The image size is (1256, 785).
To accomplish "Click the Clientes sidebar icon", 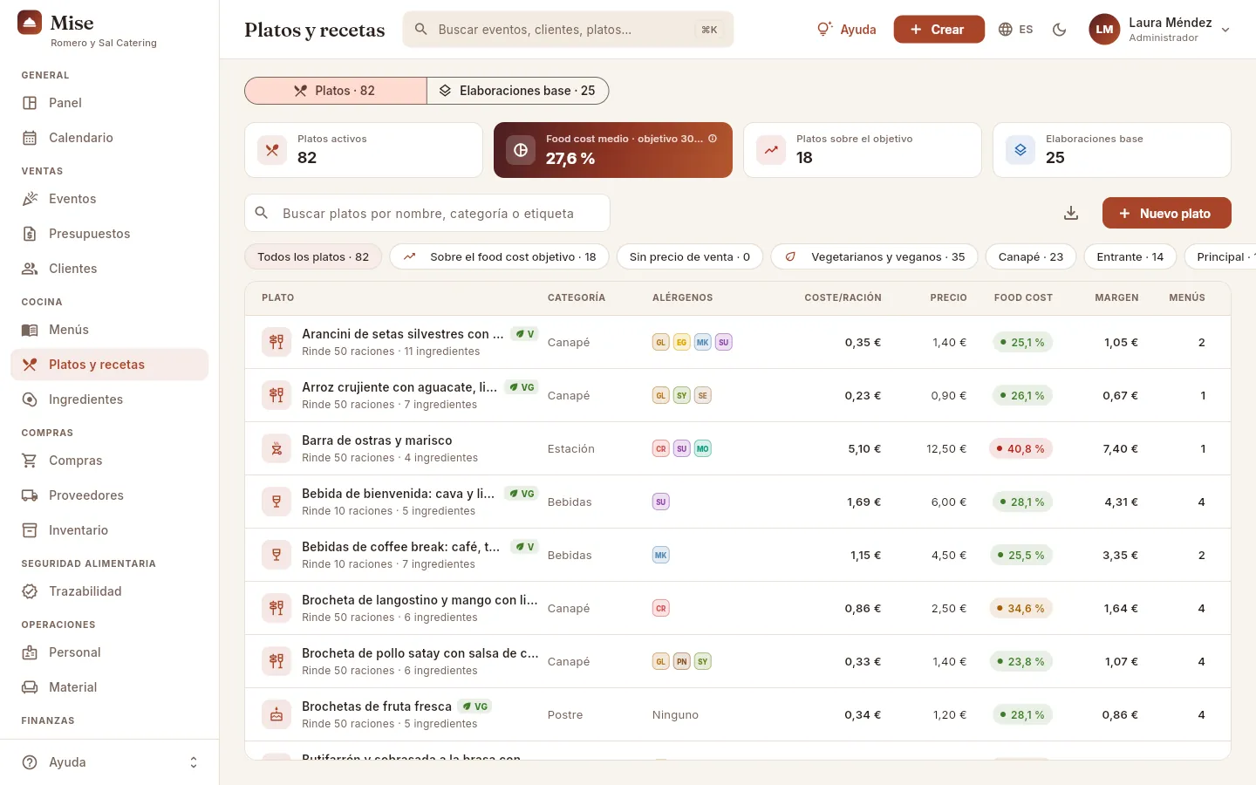I will [x=30, y=269].
